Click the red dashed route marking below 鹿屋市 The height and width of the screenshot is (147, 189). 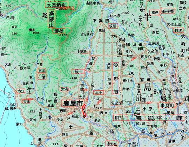(x=83, y=111)
